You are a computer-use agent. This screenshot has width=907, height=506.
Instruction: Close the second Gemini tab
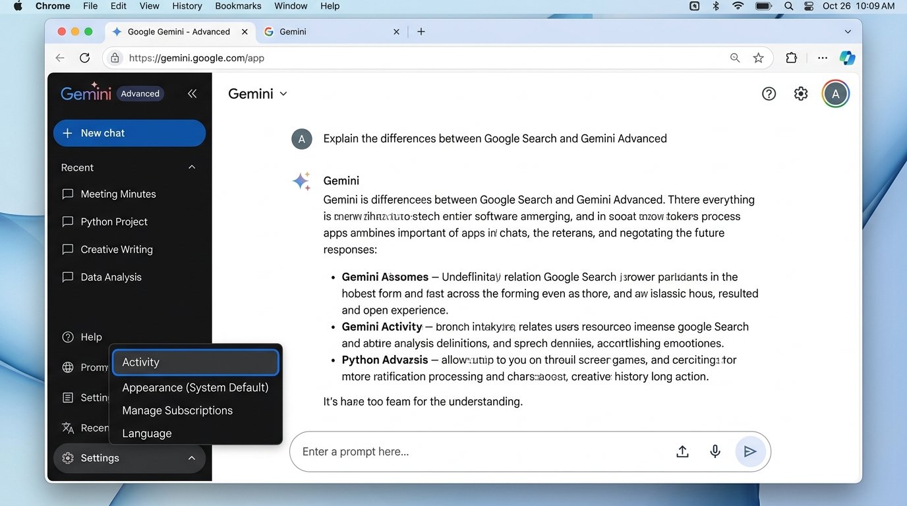coord(396,32)
